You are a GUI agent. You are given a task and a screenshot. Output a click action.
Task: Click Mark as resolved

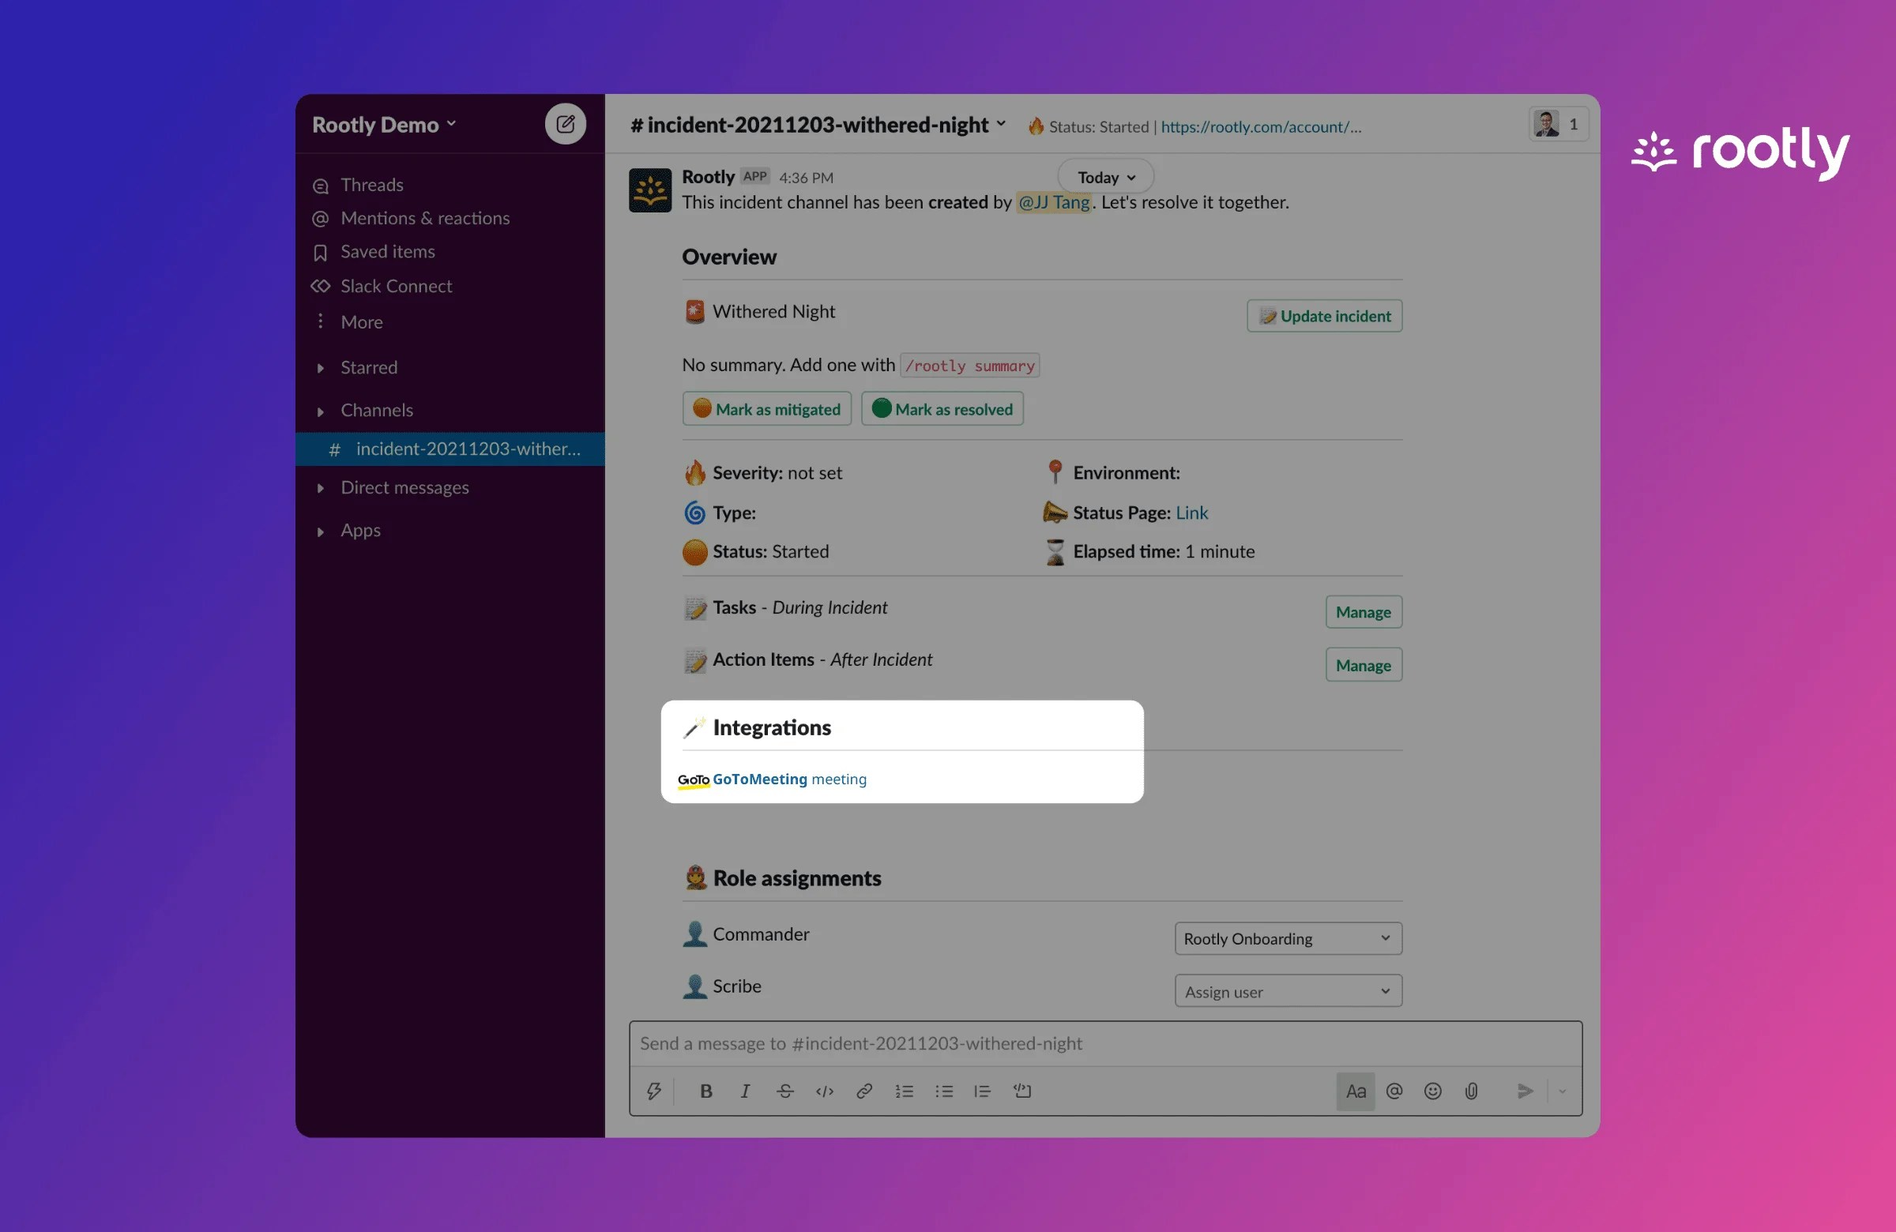pyautogui.click(x=942, y=408)
